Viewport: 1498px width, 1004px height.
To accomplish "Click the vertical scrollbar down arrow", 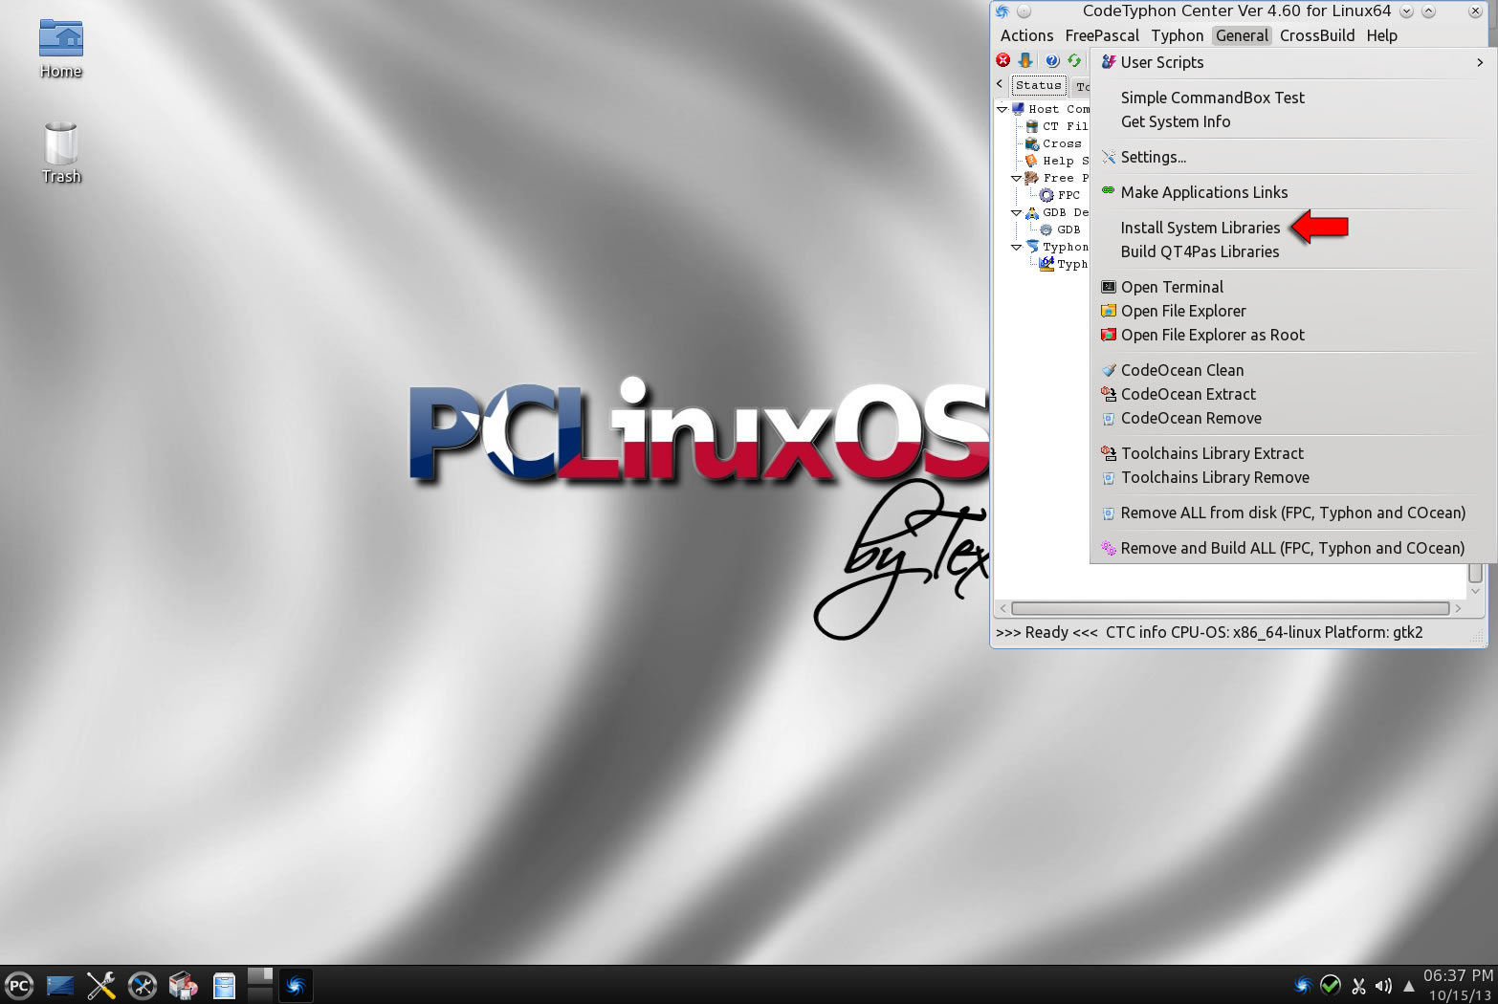I will pos(1476,591).
